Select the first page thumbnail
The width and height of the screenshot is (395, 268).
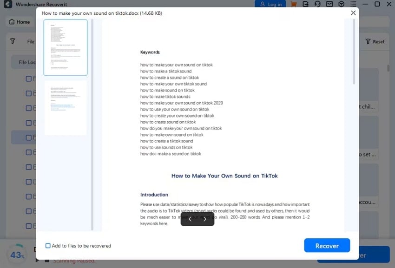pos(66,47)
